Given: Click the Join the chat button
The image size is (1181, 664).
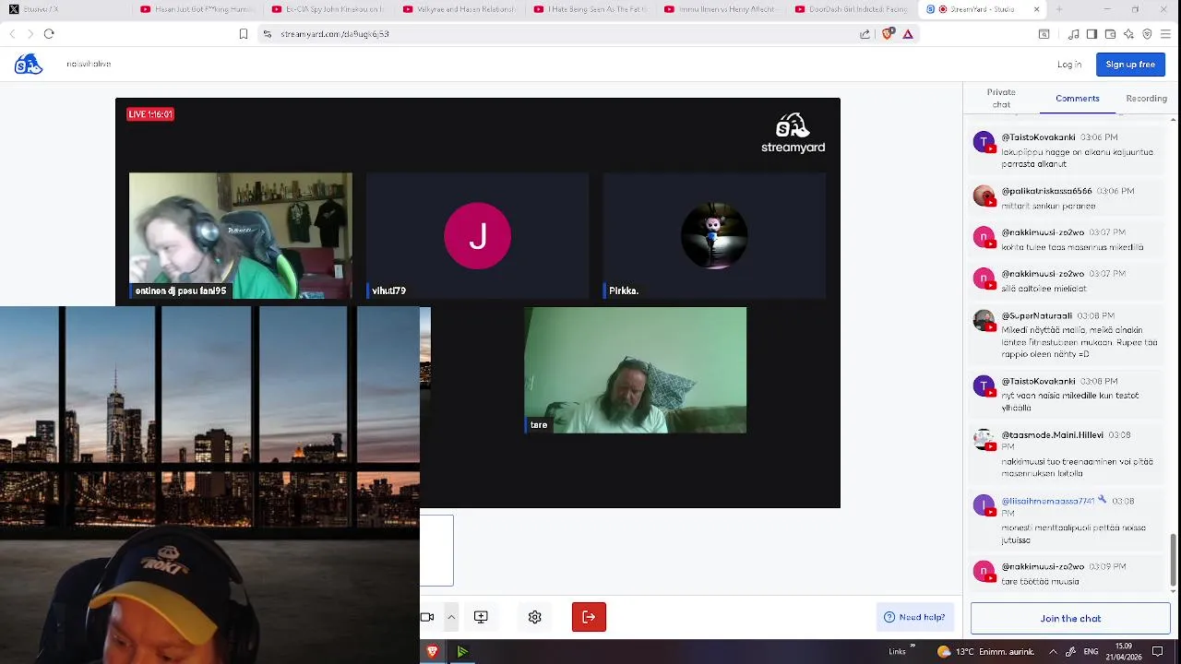Looking at the screenshot, I should point(1070,619).
